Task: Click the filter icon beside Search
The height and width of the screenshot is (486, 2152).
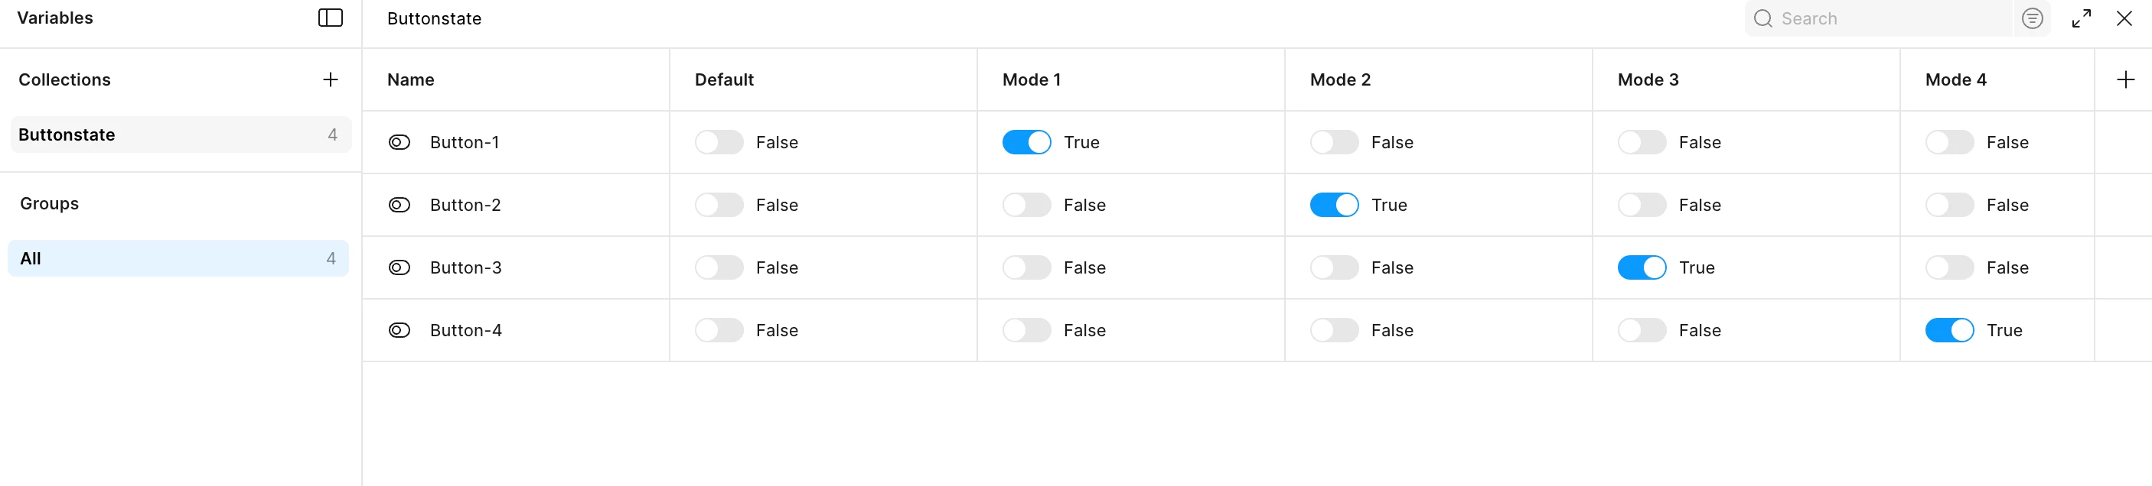Action: tap(2032, 18)
